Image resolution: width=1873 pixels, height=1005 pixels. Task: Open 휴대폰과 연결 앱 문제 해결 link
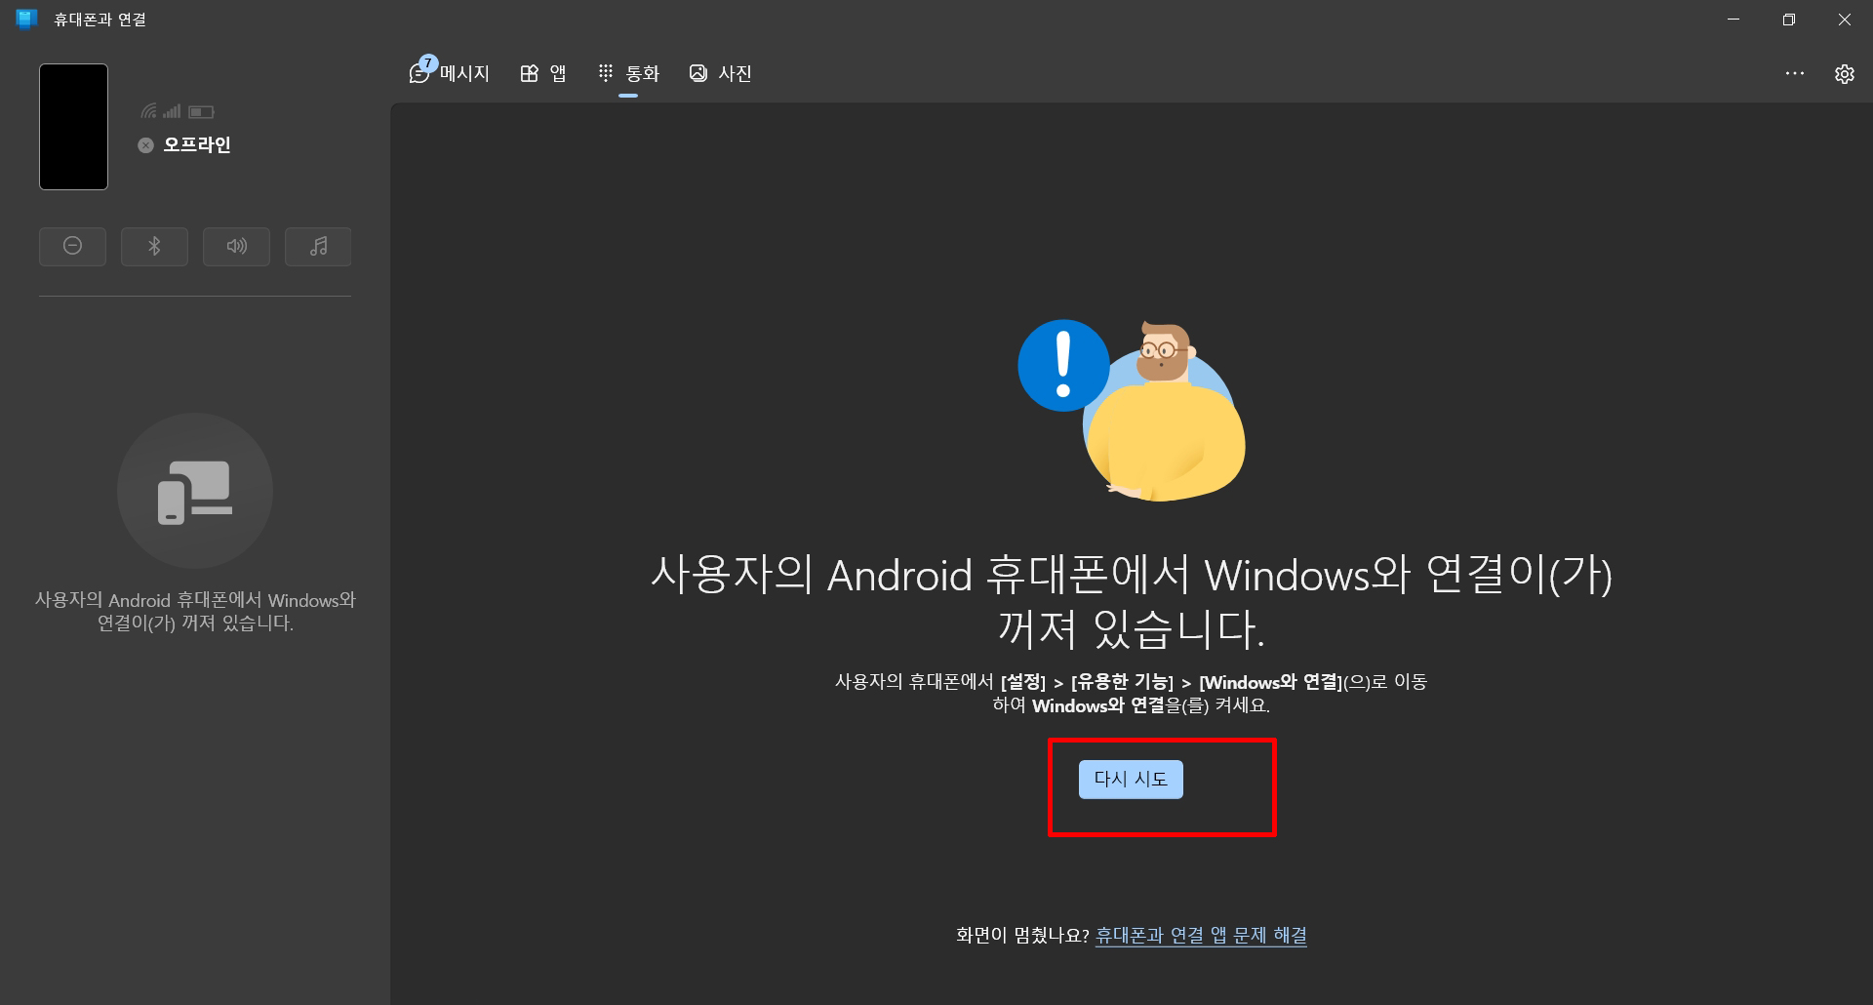coord(1201,935)
